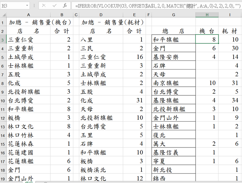The width and height of the screenshot is (242, 183).
Task: Click the Enter checkmark icon in formula bar
Action: tap(54, 6)
